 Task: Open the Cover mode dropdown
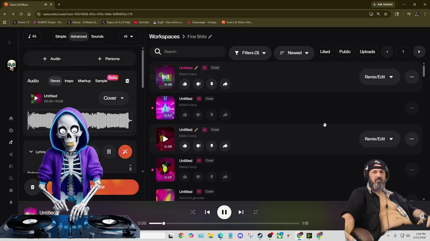pos(113,98)
